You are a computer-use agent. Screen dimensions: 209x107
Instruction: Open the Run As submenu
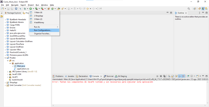point(44,27)
